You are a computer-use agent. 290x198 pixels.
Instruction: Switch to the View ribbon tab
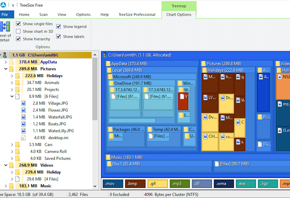62,15
